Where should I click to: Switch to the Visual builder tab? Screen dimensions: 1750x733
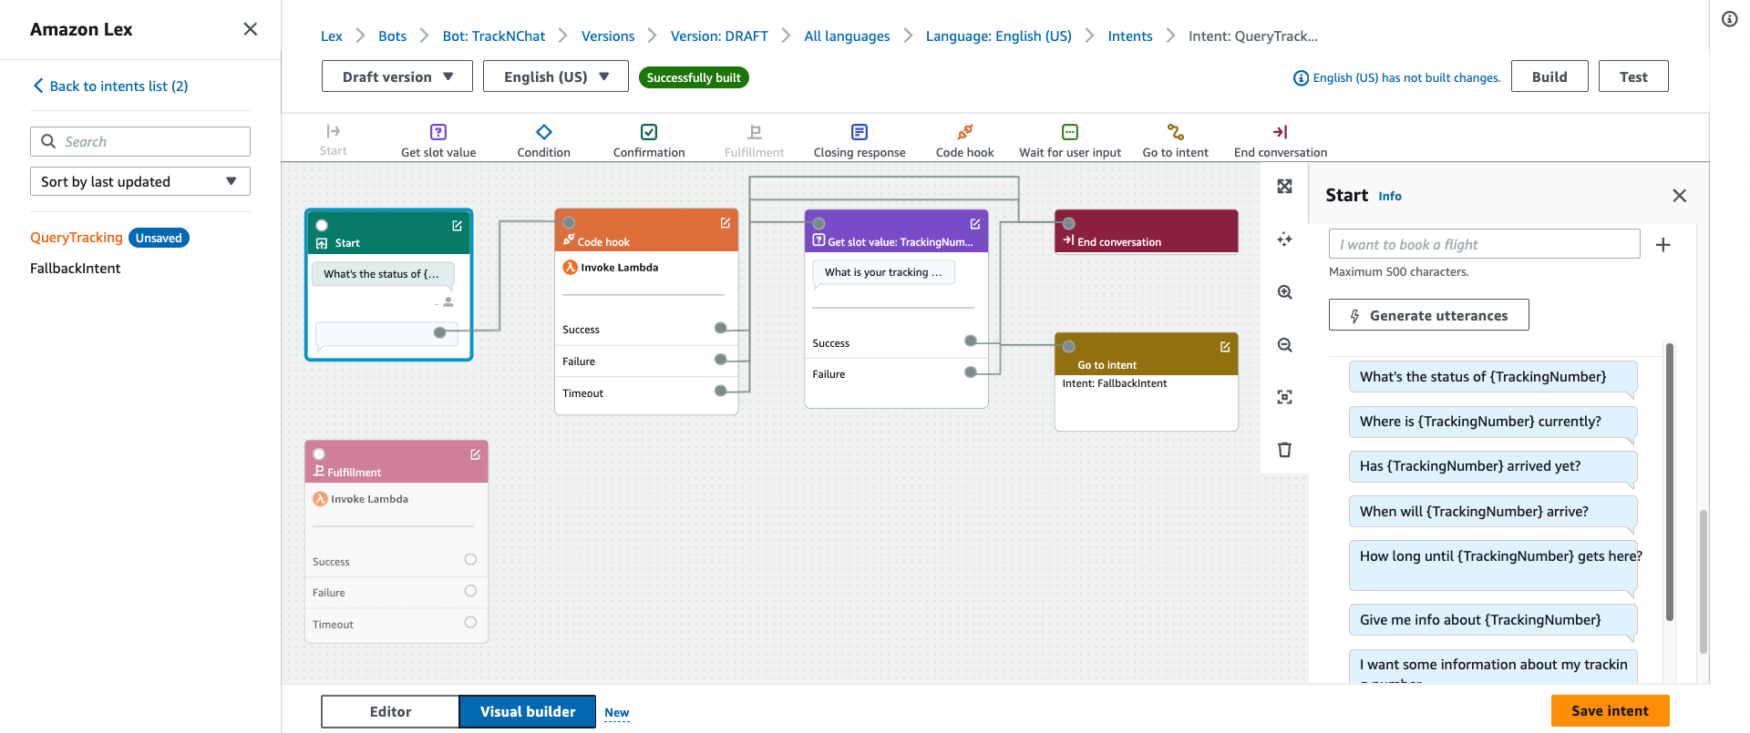click(x=528, y=712)
